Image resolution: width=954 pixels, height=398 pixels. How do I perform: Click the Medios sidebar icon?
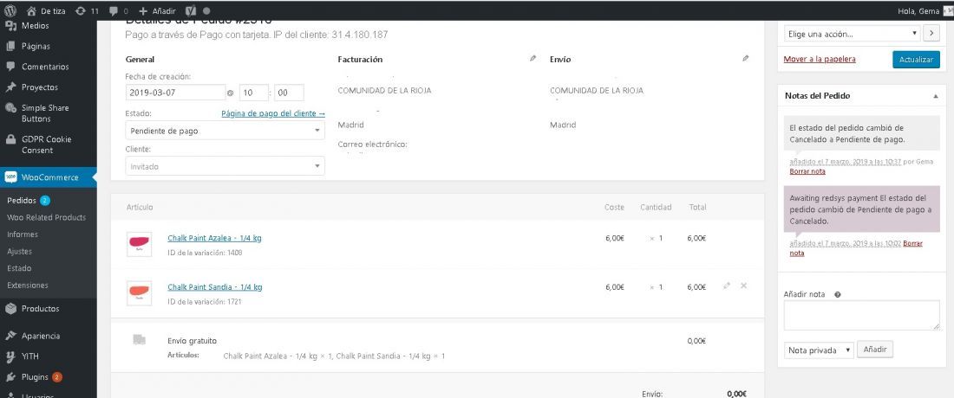pos(11,26)
